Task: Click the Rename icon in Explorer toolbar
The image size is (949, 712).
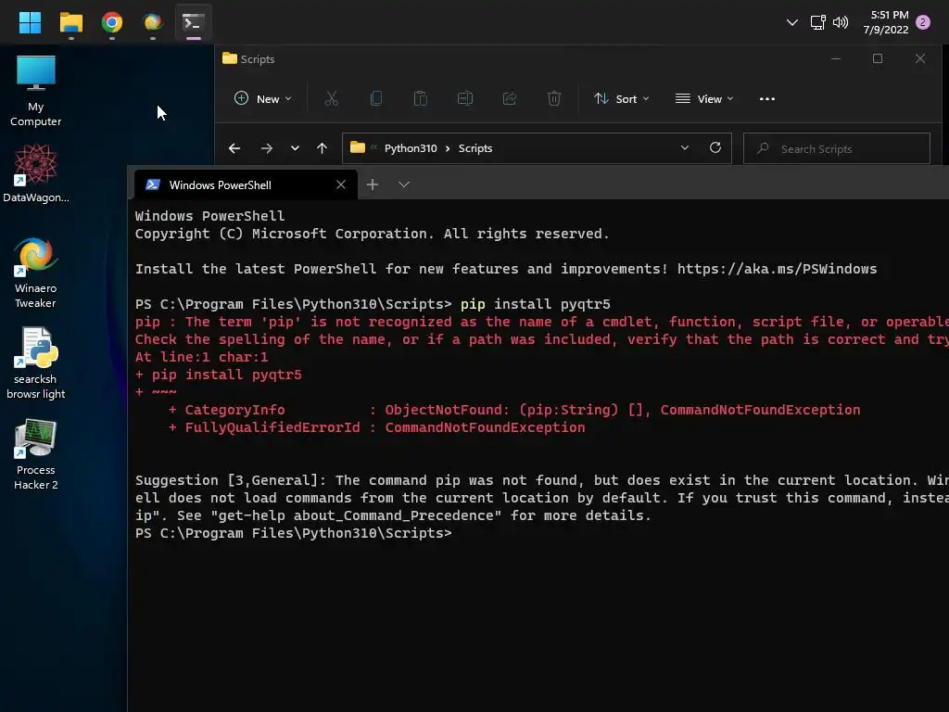Action: [465, 98]
